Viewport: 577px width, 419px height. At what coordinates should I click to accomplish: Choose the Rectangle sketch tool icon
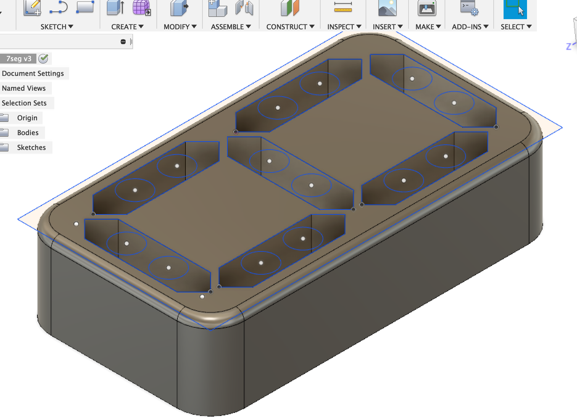[x=85, y=7]
